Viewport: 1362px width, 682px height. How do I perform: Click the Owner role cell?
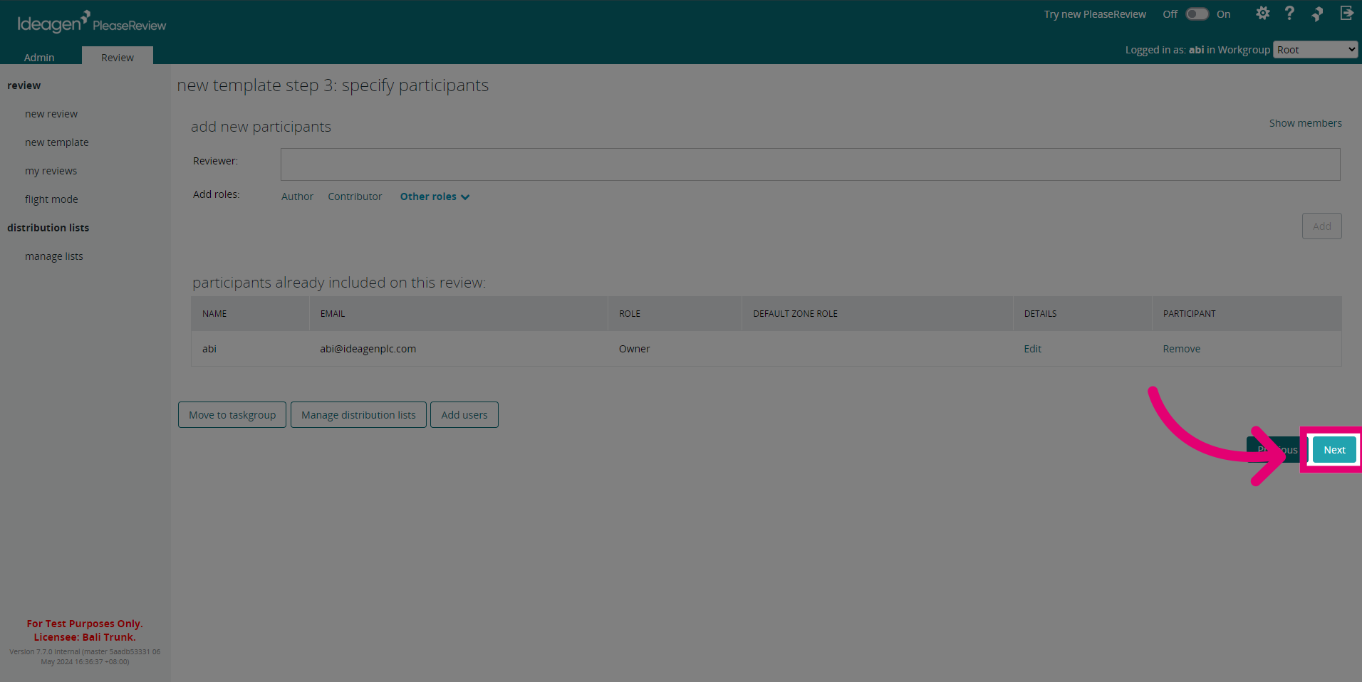click(634, 349)
